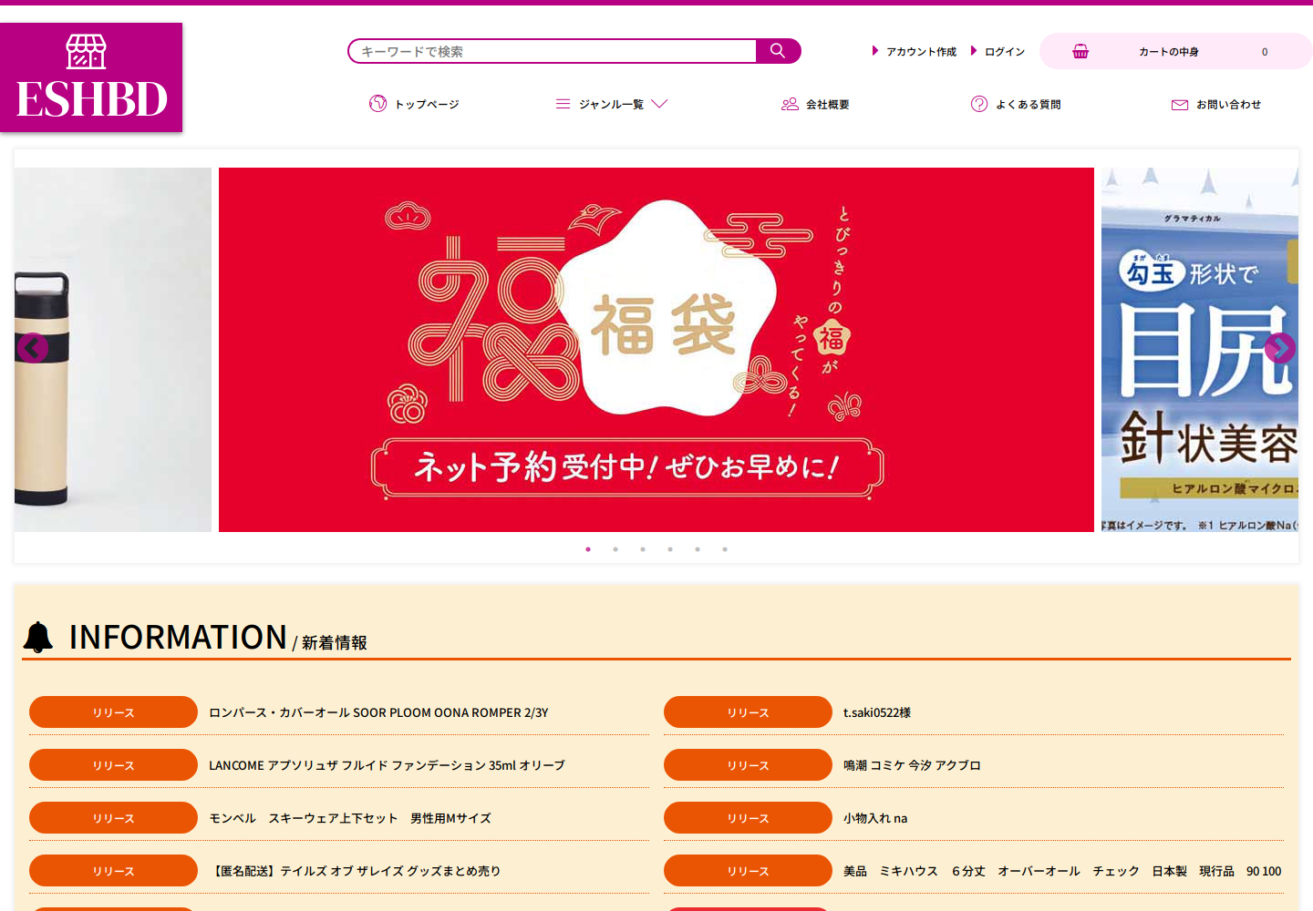Click the tumbler bottle slide image
Screen dimensions: 1313x911
(x=113, y=350)
